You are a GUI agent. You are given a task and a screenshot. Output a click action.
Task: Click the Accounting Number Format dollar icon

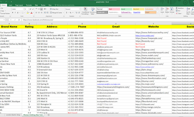point(67,13)
